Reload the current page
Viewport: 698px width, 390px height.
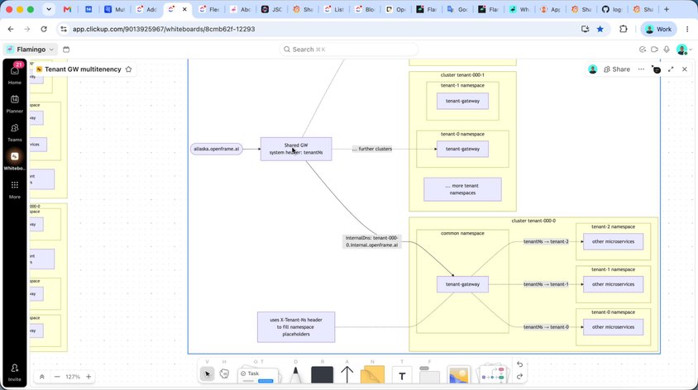click(x=44, y=29)
